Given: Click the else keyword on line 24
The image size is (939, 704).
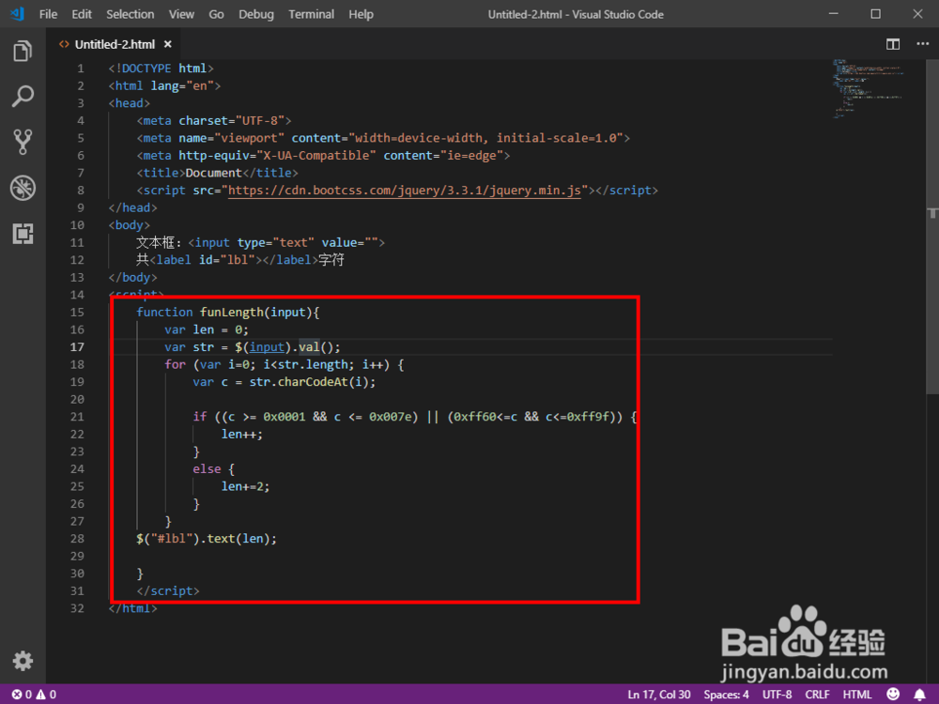Looking at the screenshot, I should [207, 469].
